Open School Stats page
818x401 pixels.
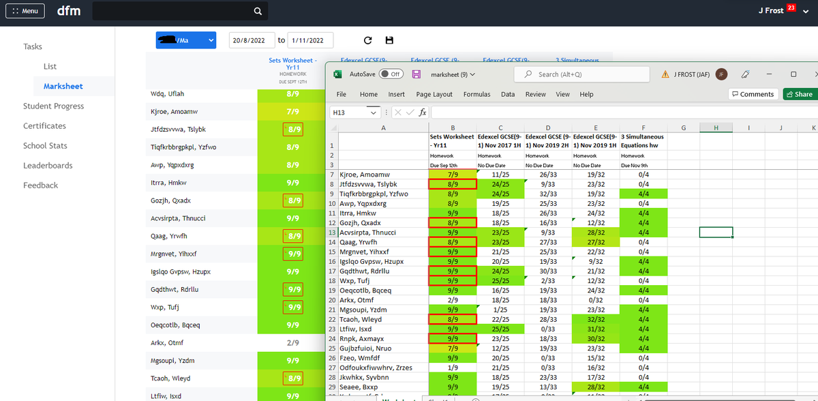[45, 145]
